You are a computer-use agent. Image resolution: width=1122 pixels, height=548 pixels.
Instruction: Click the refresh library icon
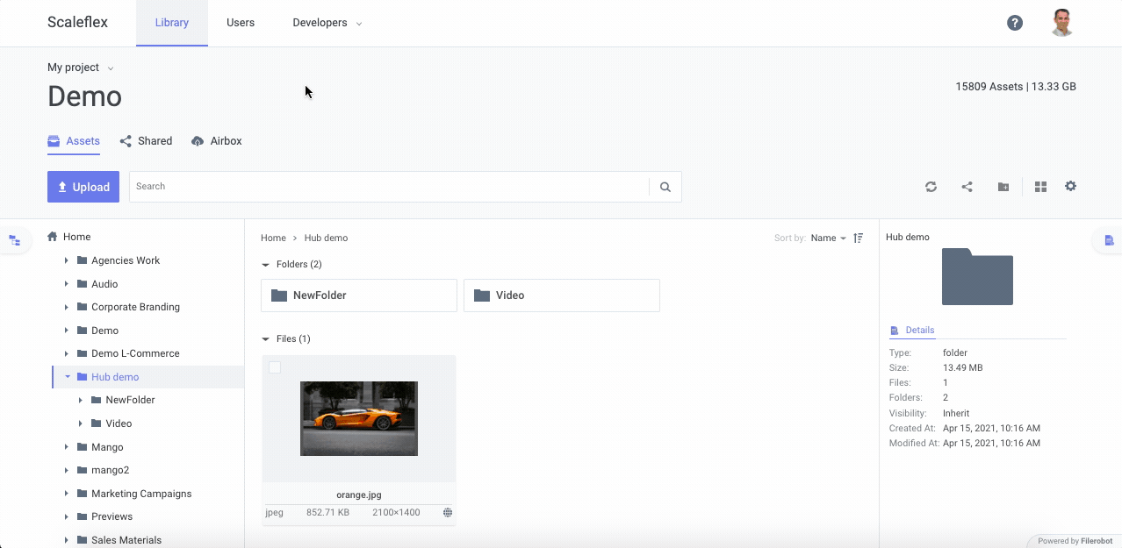pyautogui.click(x=931, y=187)
